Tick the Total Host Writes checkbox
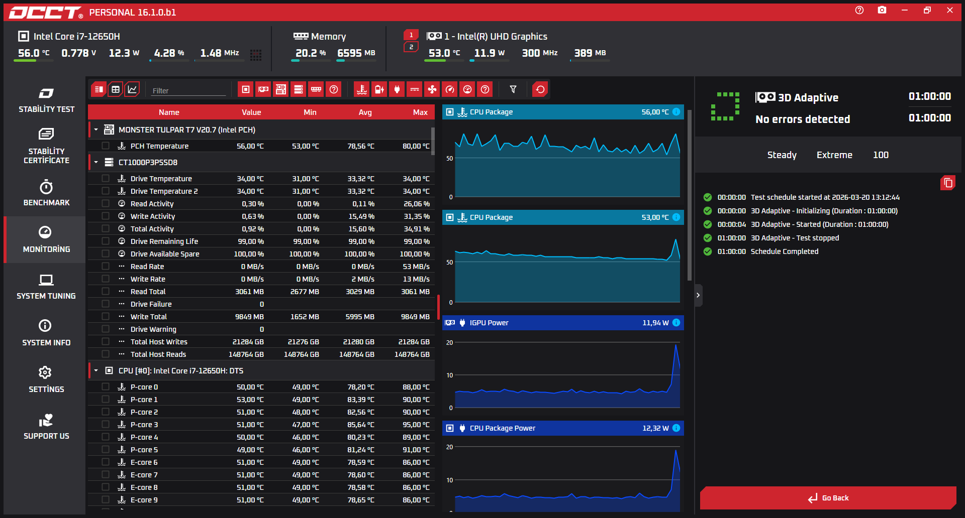 point(106,341)
